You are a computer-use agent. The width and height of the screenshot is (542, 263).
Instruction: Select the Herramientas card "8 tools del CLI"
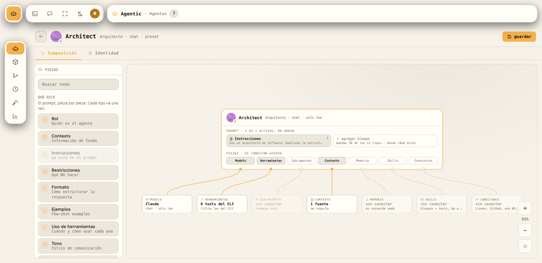222,204
